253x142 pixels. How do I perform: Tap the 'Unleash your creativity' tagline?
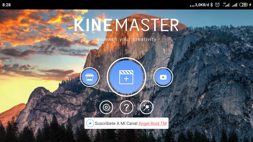[126, 39]
